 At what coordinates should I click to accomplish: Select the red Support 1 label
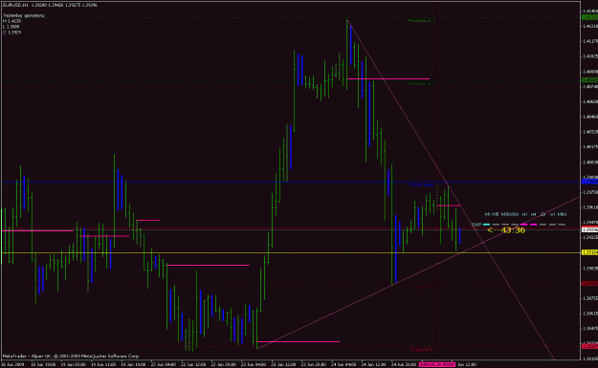421,287
